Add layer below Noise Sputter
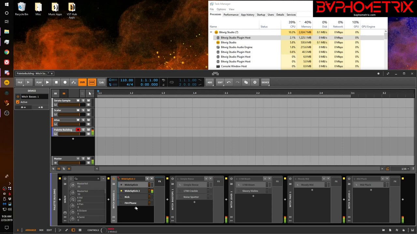Image resolution: width=417 pixels, height=234 pixels. (194, 202)
